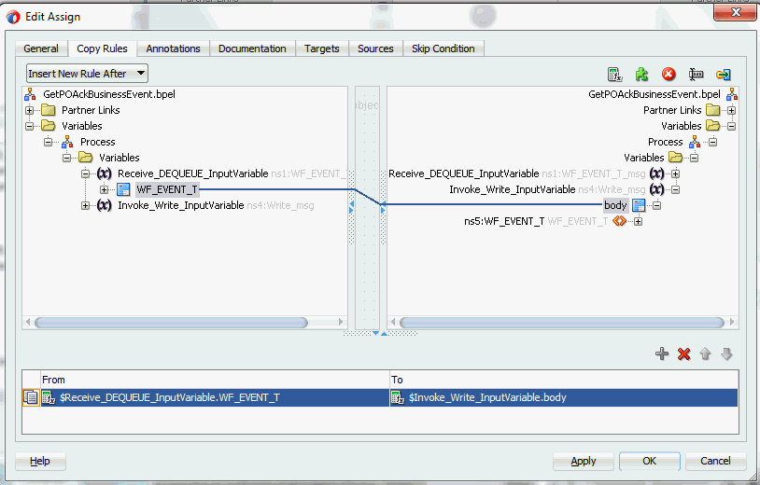Expand left WF_EVENT_T node
Image resolution: width=760 pixels, height=485 pixels.
pyautogui.click(x=105, y=189)
